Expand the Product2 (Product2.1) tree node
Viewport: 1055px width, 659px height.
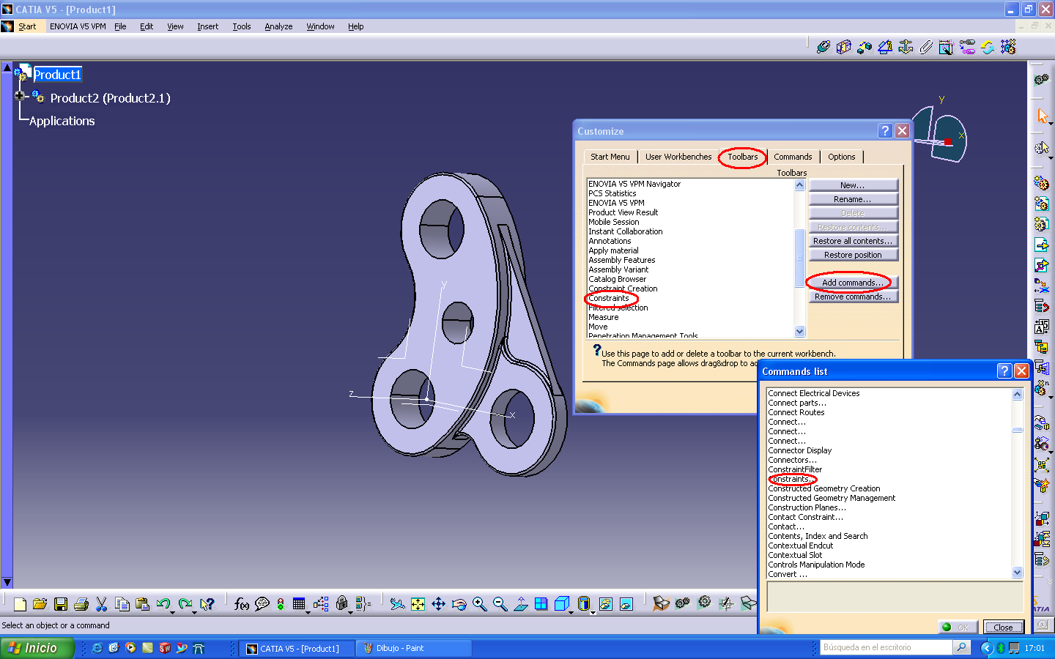click(x=20, y=96)
